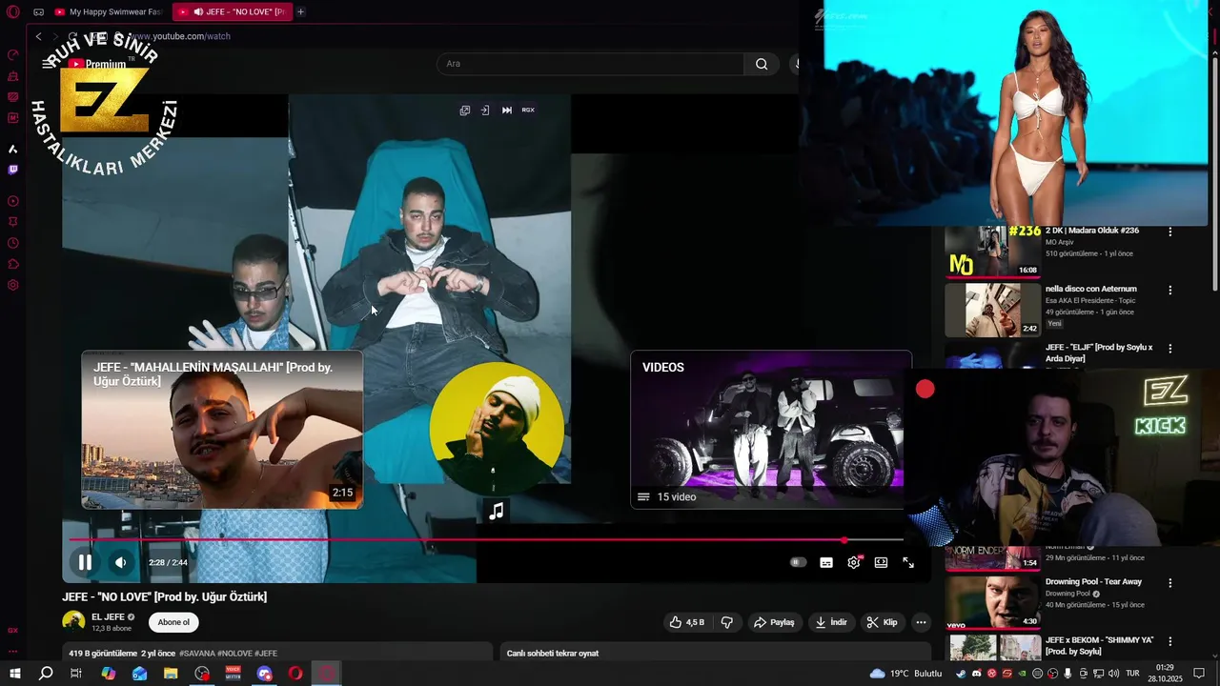Click the Steam icon in the system tray

[x=961, y=674]
